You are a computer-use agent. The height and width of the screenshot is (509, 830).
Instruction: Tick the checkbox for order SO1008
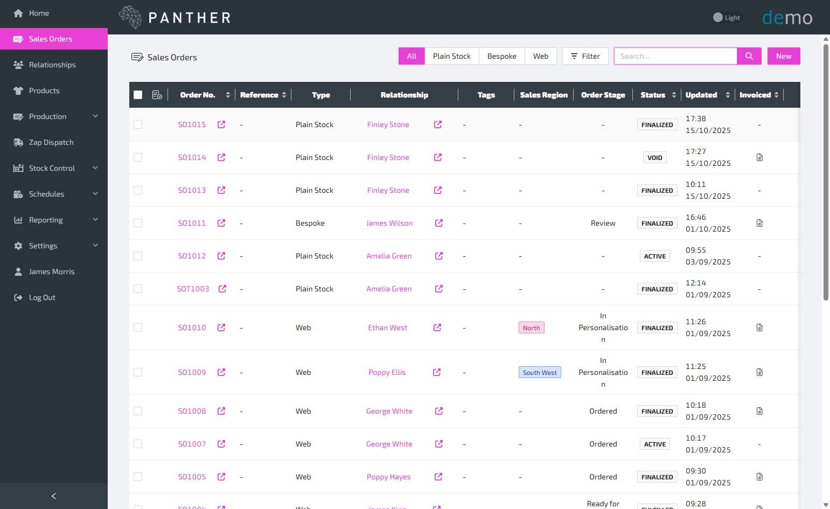138,411
